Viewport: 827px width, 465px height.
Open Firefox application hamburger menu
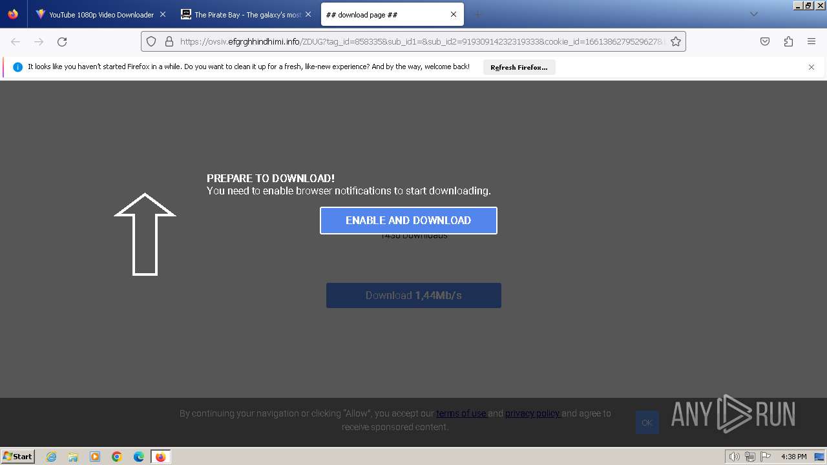[811, 41]
